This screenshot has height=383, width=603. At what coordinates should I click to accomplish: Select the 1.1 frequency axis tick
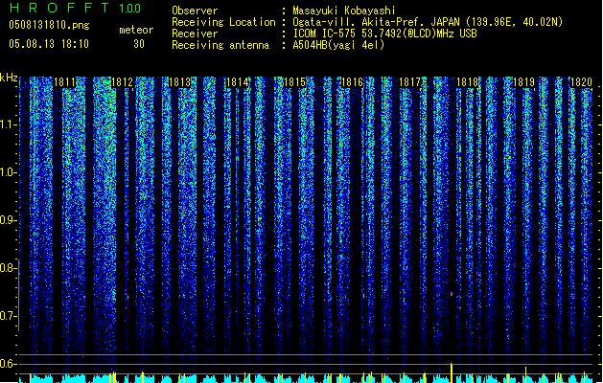click(8, 124)
